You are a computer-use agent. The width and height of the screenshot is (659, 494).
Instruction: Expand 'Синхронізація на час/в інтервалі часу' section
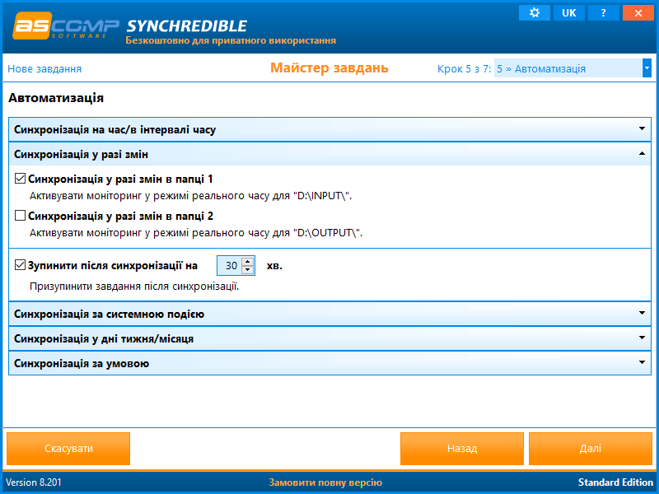click(330, 129)
